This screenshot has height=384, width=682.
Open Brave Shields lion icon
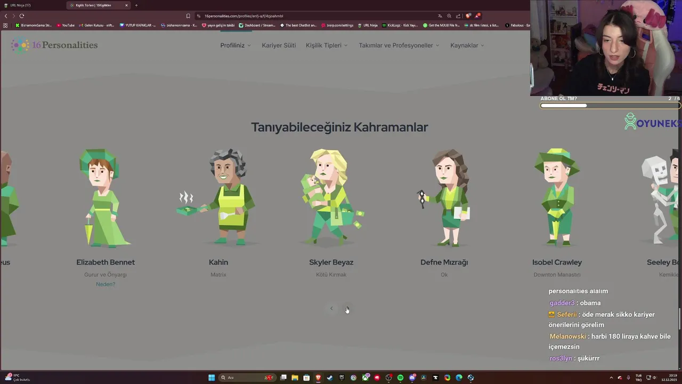468,16
